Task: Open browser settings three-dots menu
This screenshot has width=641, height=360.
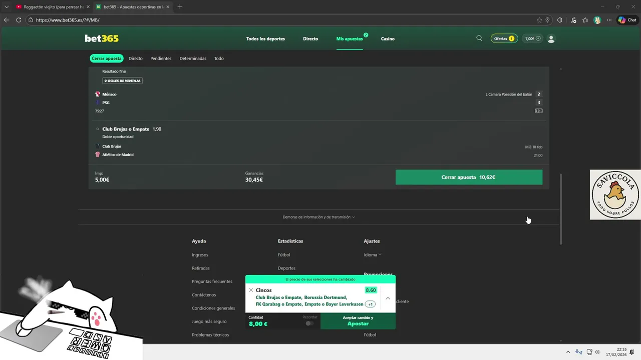Action: (x=608, y=20)
